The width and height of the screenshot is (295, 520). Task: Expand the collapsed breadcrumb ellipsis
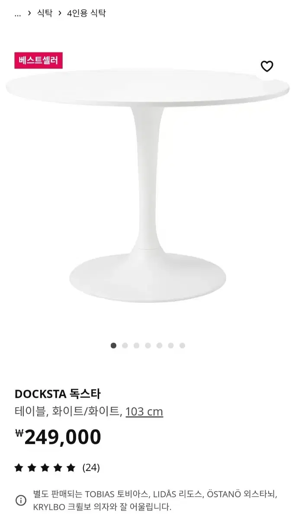click(18, 13)
